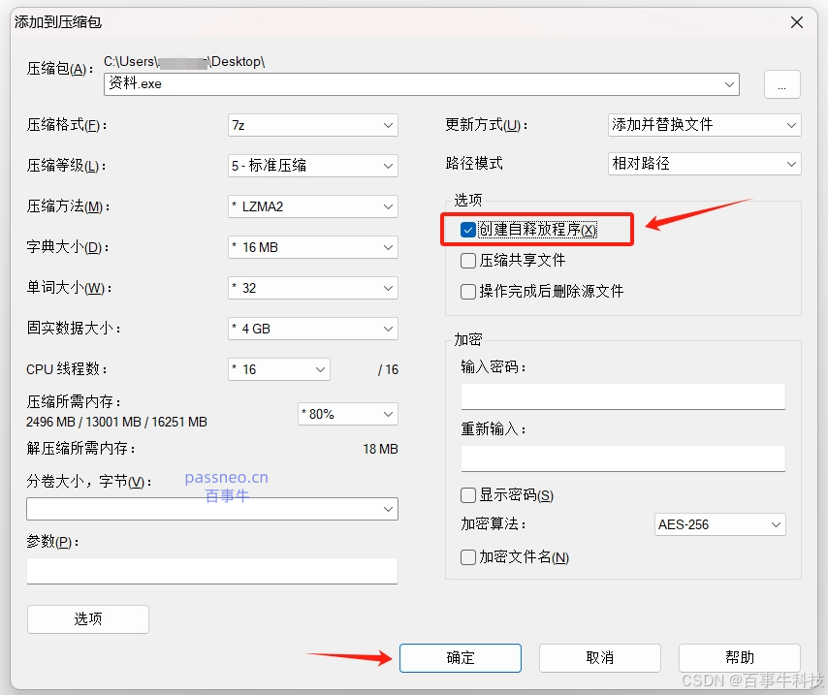Screen dimensions: 828x695
Task: Click the 重新输入 password confirmation field
Action: [623, 458]
